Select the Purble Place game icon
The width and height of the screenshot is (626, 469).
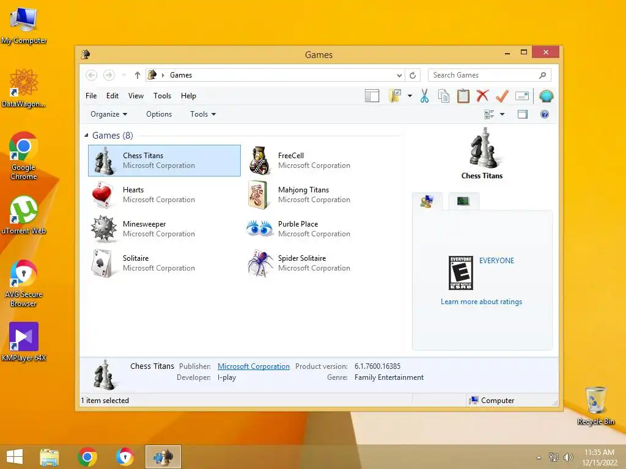click(x=259, y=228)
